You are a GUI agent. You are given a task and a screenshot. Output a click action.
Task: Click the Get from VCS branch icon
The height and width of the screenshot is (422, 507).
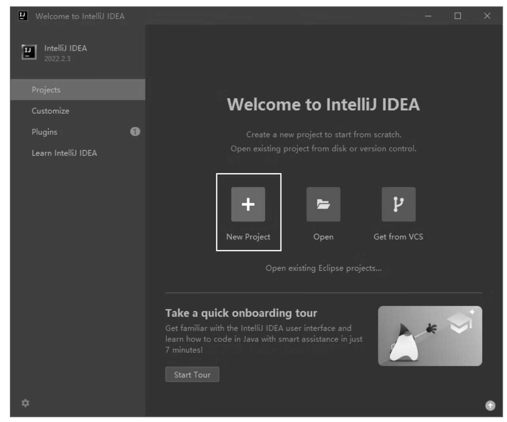pos(398,204)
